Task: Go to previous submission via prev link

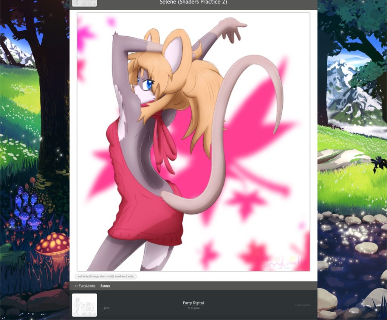Action: coord(106,308)
